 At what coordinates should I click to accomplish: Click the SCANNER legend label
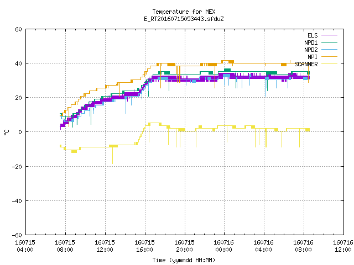tap(306, 64)
